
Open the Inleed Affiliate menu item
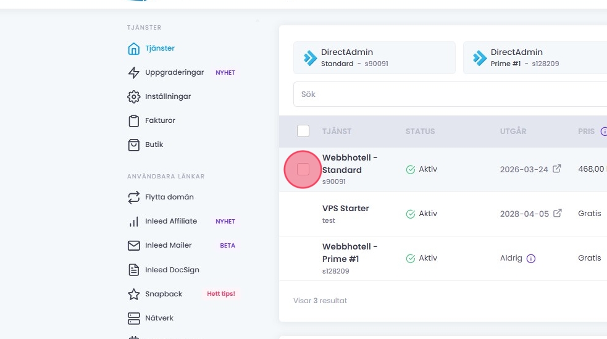coord(171,221)
